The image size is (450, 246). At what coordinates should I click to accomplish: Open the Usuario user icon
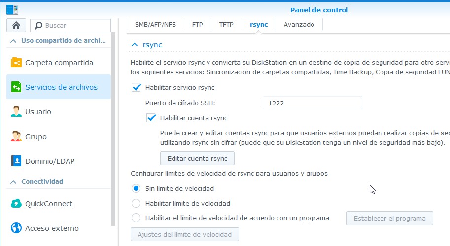(16, 112)
